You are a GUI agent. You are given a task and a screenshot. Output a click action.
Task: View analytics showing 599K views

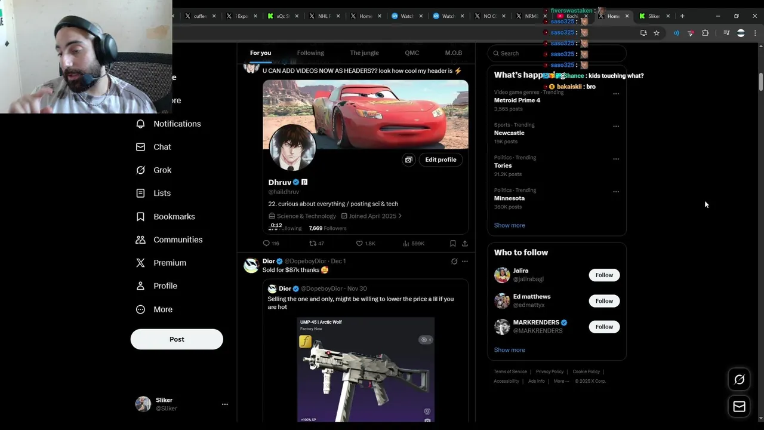pyautogui.click(x=413, y=244)
